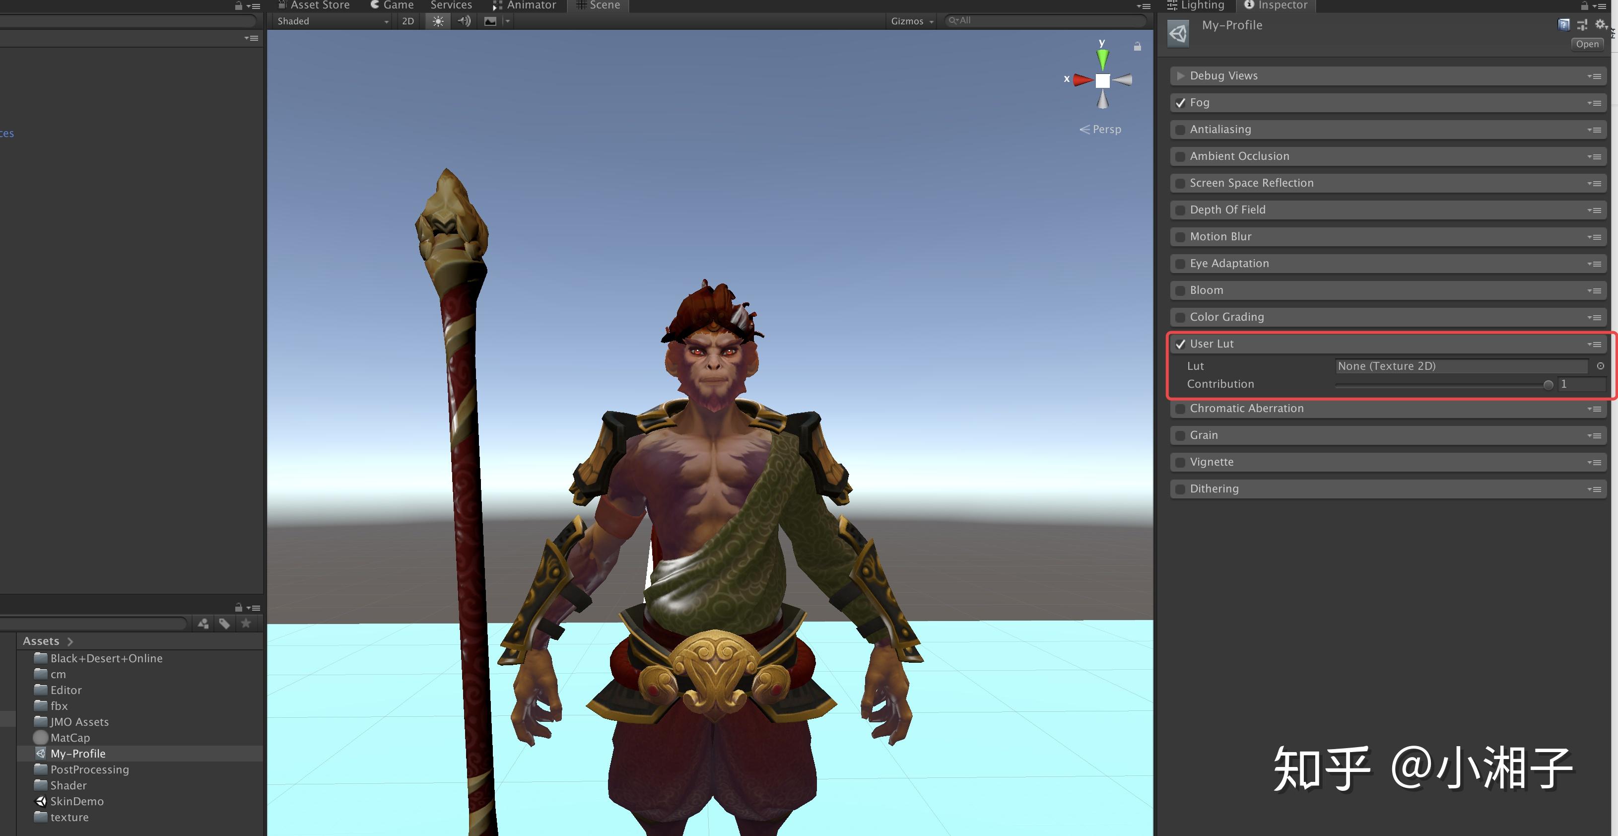This screenshot has height=836, width=1618.
Task: Open the Shaded draw mode dropdown
Action: coord(331,21)
